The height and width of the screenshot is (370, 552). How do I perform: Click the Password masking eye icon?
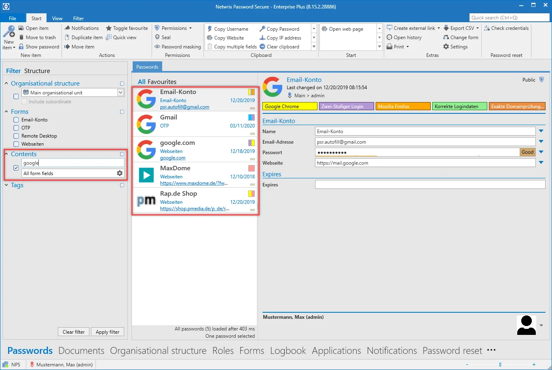(x=157, y=46)
